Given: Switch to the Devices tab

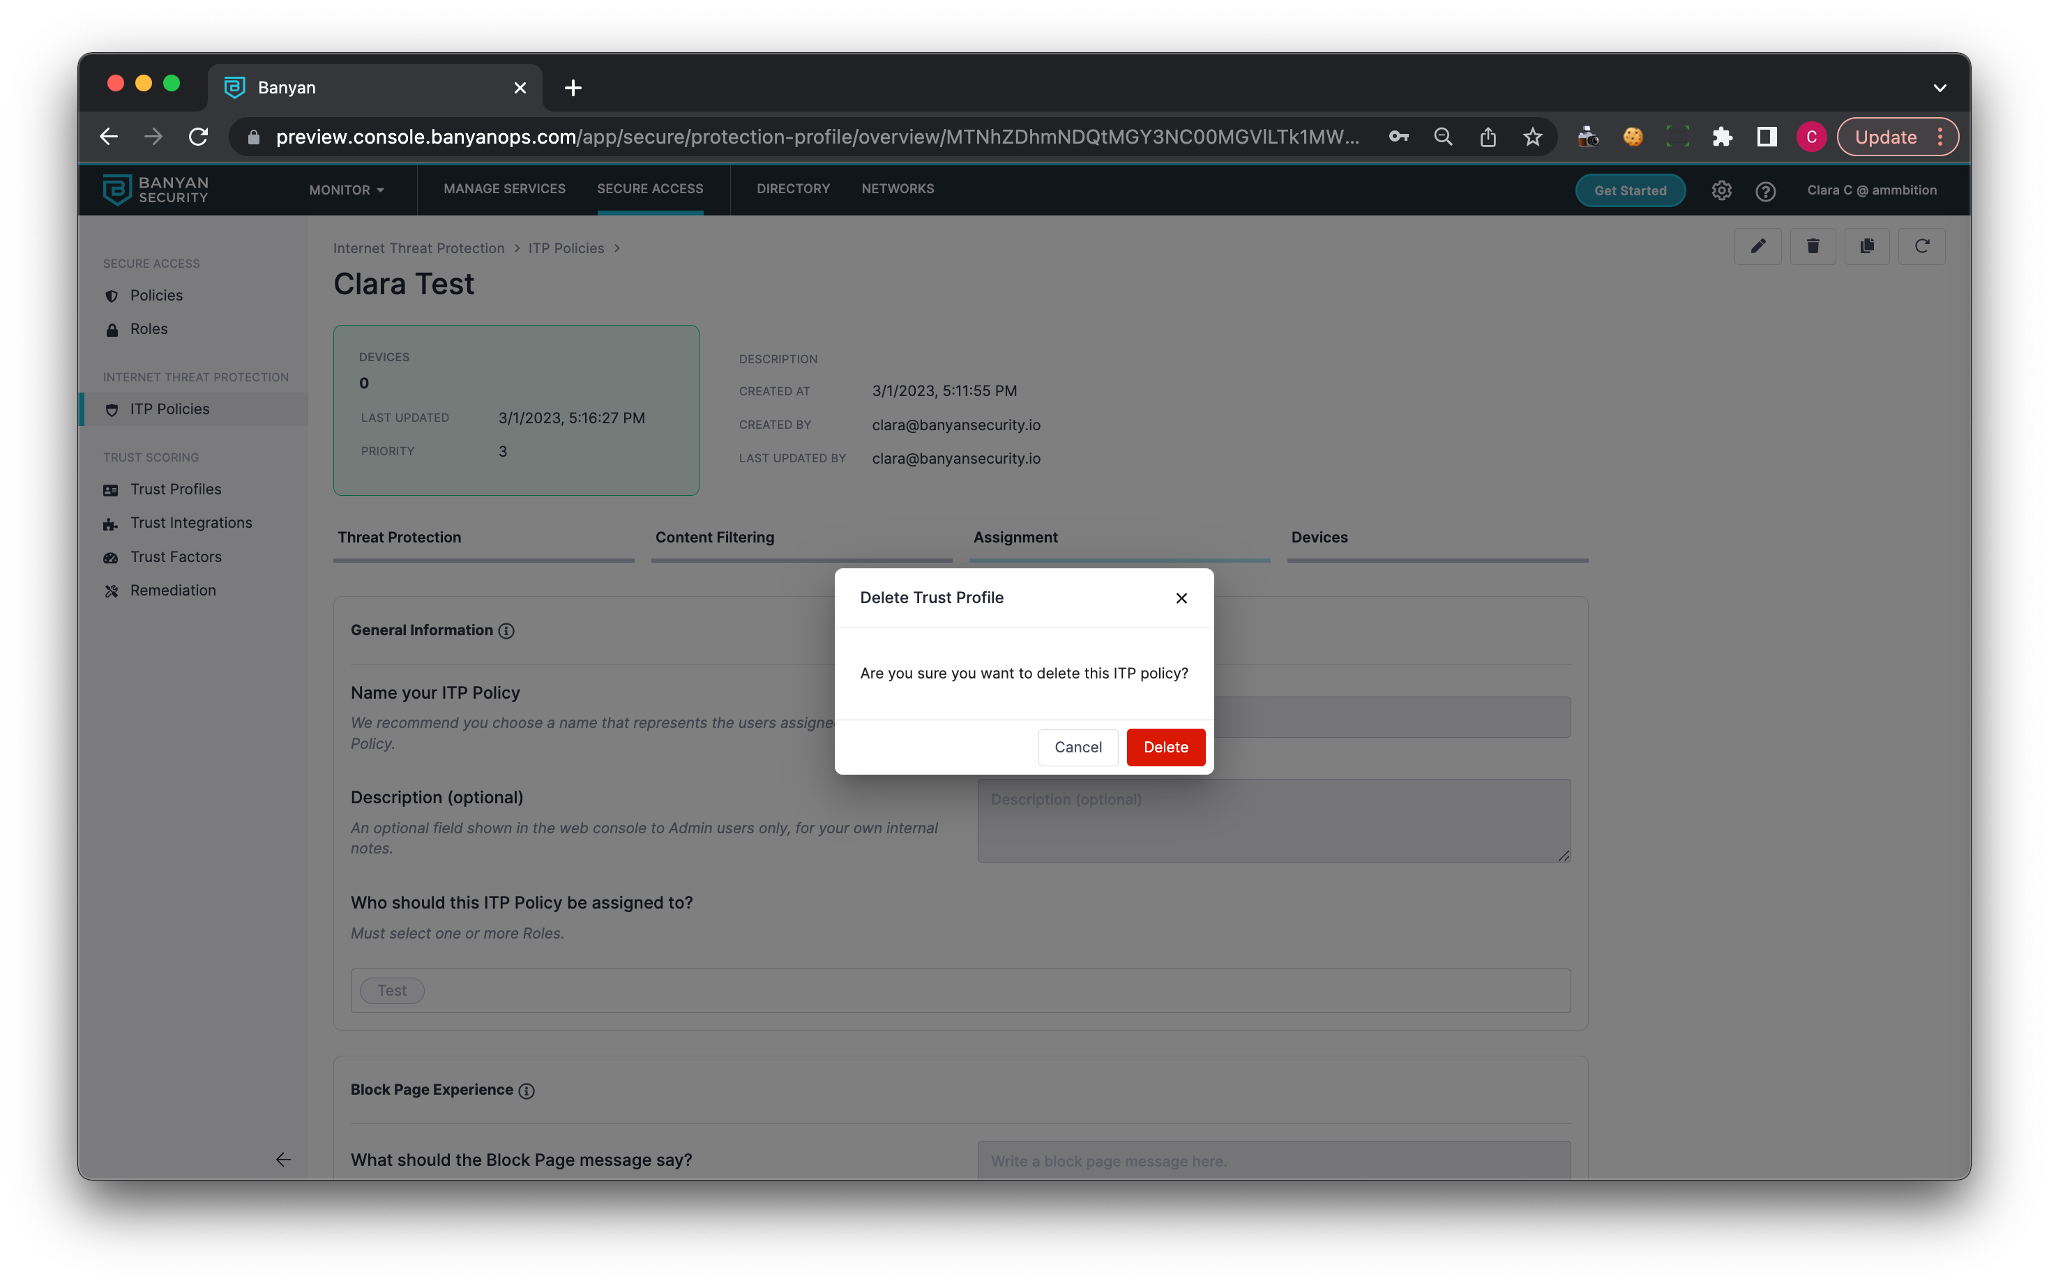Looking at the screenshot, I should (x=1437, y=537).
